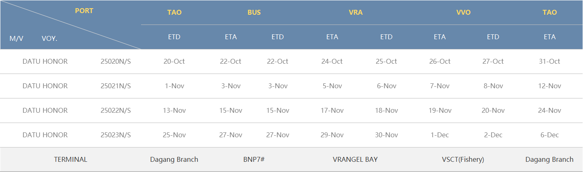Click the TERMINAL row label
The height and width of the screenshot is (172, 583).
[x=71, y=159]
